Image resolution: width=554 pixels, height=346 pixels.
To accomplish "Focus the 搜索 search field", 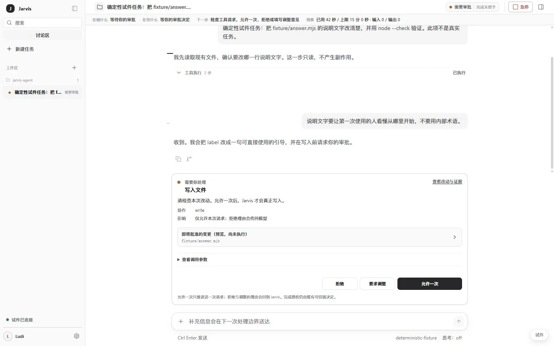I will (42, 23).
